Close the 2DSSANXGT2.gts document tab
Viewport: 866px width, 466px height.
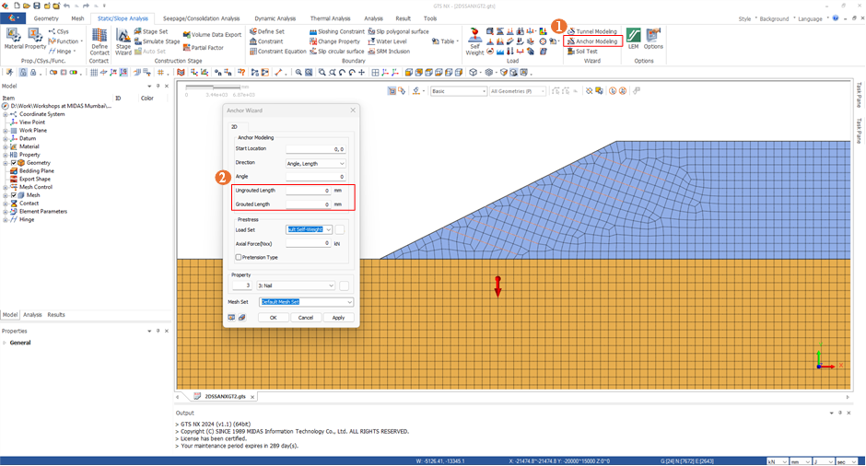point(252,397)
